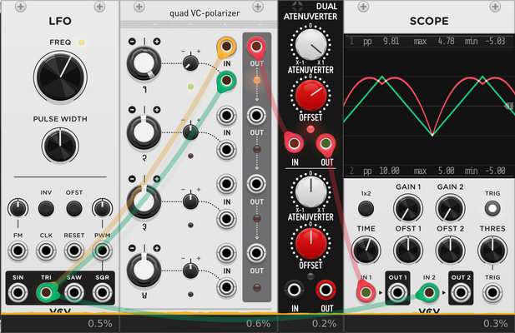Viewport: 515px width, 333px height.
Task: Click the LFO SIN output jack
Action: tap(18, 292)
